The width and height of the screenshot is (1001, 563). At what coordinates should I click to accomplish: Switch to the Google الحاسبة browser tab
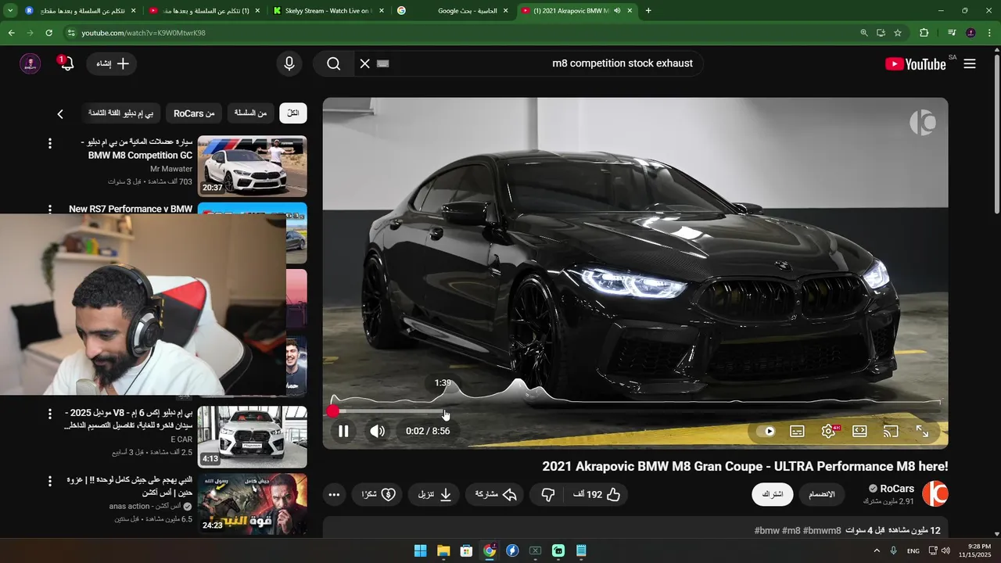452,11
